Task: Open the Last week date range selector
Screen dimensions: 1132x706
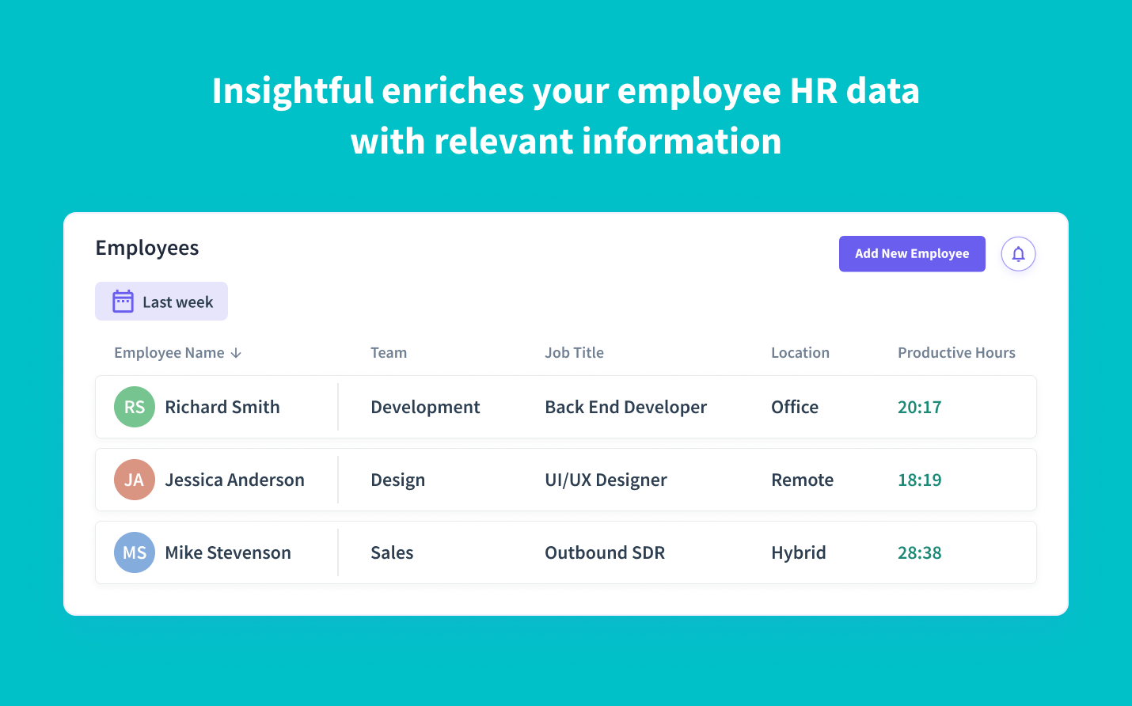Action: (161, 301)
